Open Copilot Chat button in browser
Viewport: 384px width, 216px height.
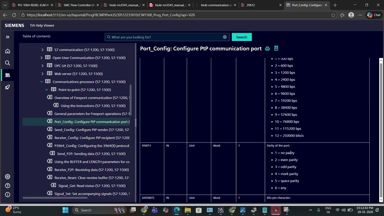[x=373, y=15]
